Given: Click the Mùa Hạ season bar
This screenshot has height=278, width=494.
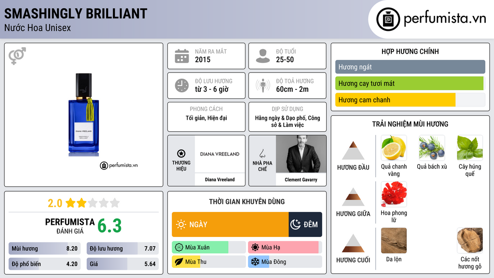Looking at the screenshot, I should click(285, 248).
